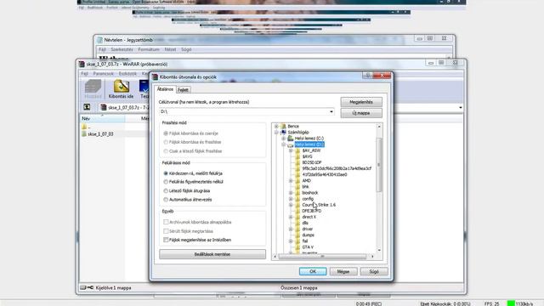Enable 'Fájlok megjelenítése az Intézőben' checkbox
This screenshot has width=544, height=306.
tap(166, 240)
